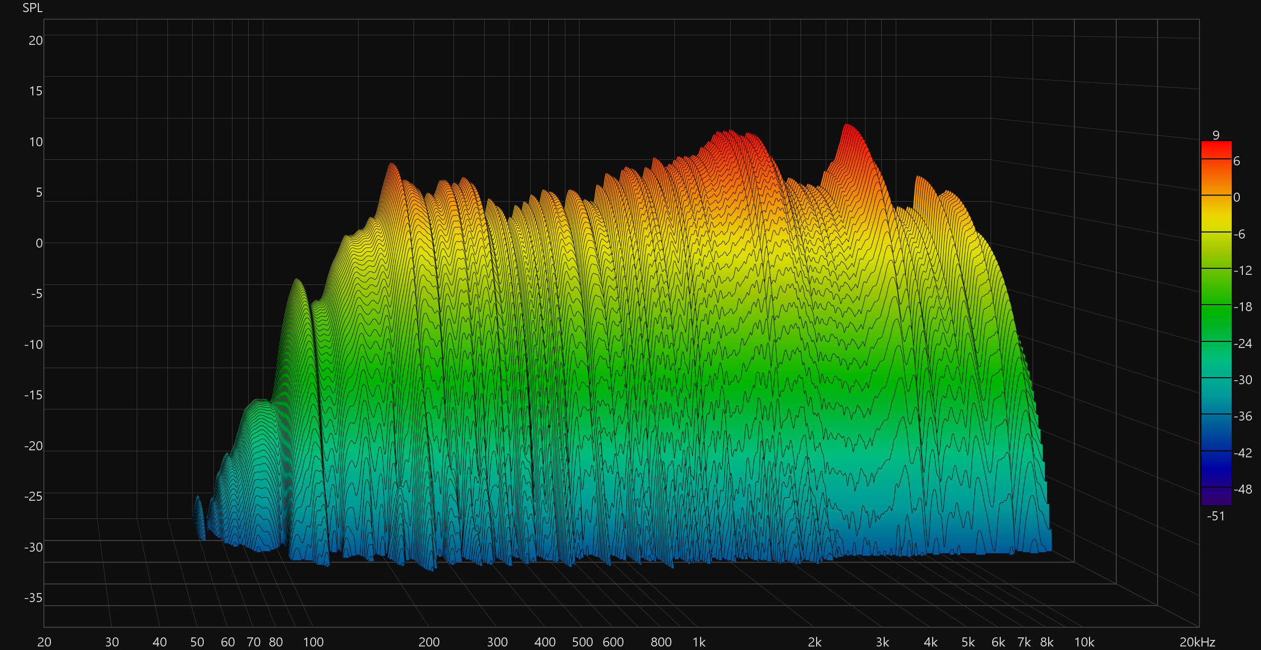The image size is (1261, 650).
Task: Click the 500 frequency axis label
Action: click(x=582, y=642)
